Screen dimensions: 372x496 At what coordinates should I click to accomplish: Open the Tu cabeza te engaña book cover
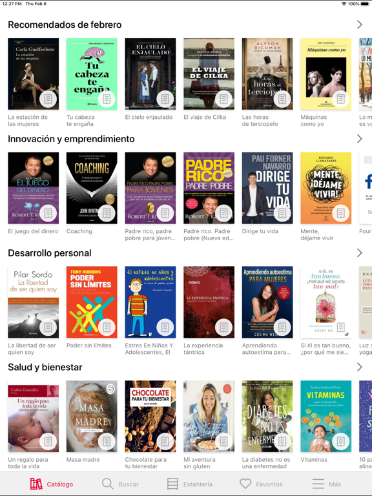[x=92, y=74]
